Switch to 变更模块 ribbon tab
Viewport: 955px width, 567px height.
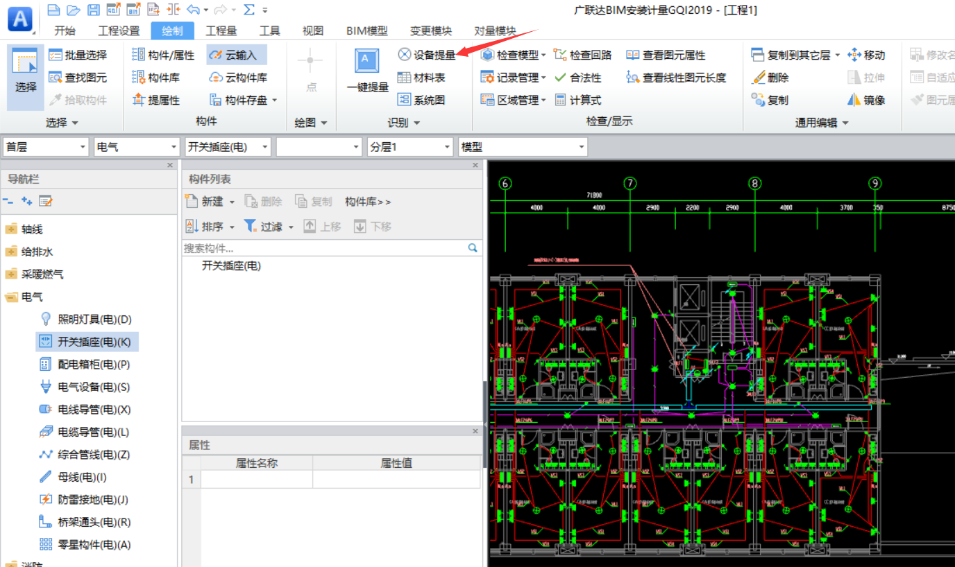431,30
